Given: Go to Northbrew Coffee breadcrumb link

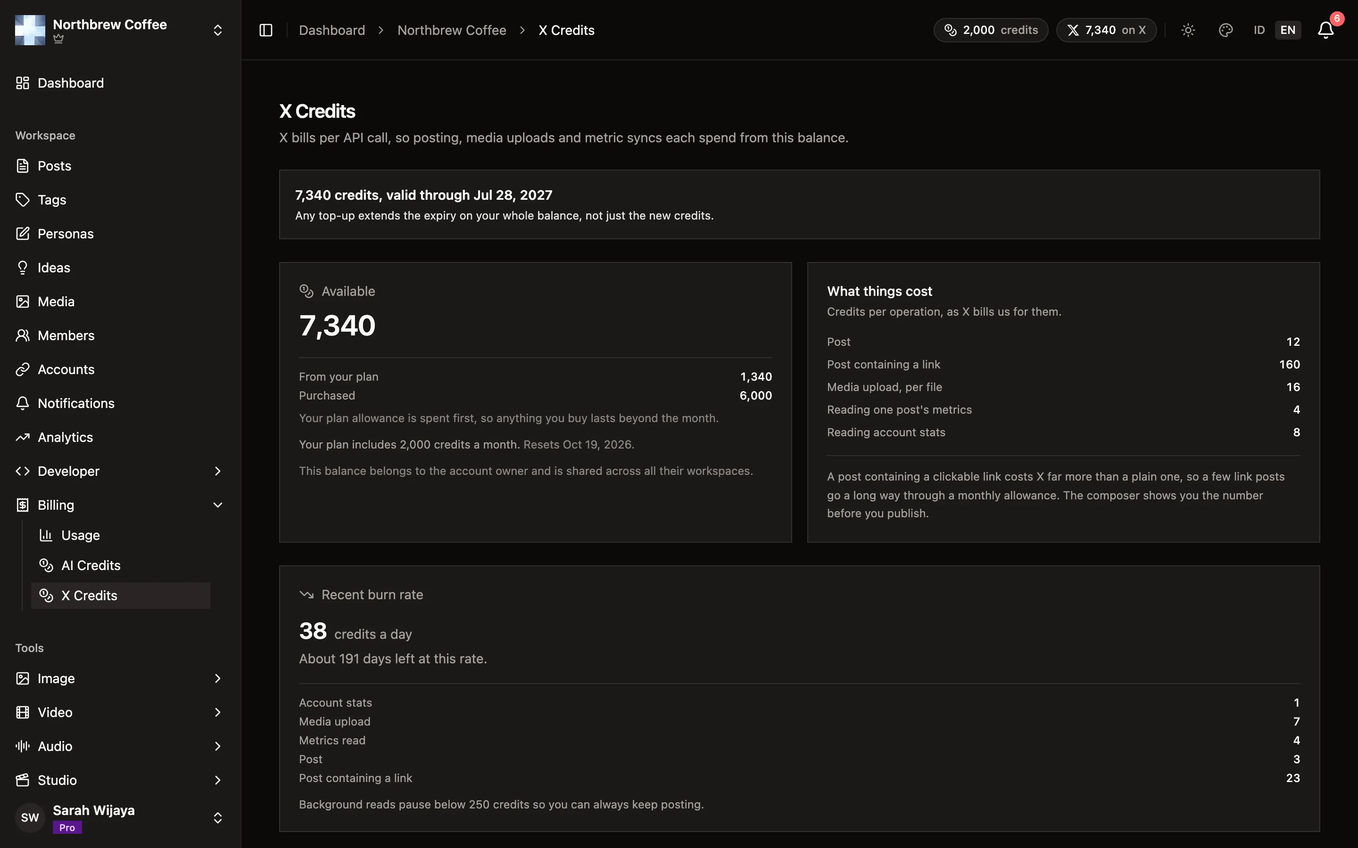Looking at the screenshot, I should click(452, 30).
